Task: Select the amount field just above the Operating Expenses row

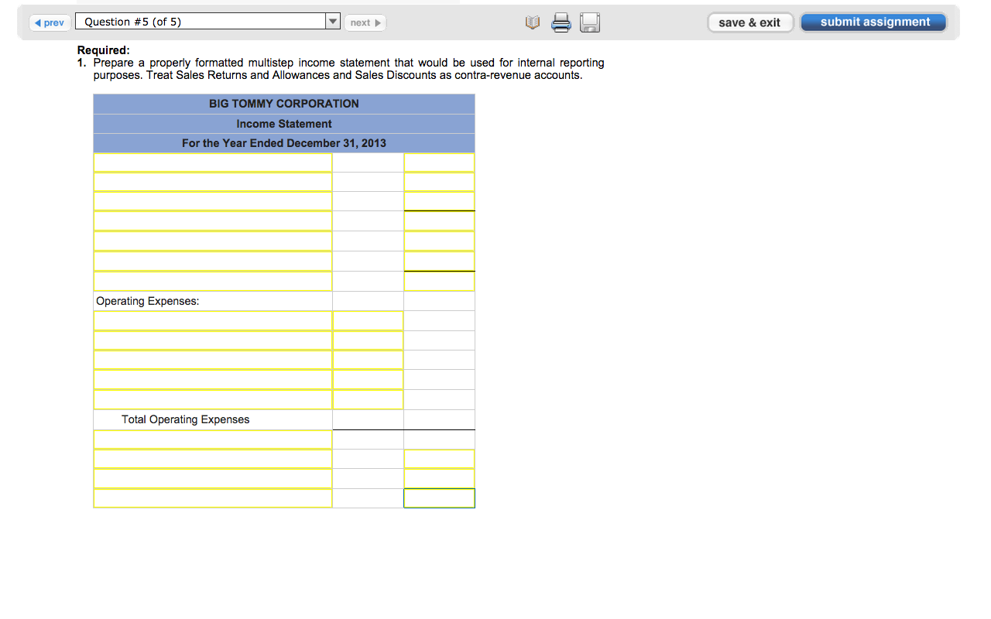Action: tap(439, 281)
